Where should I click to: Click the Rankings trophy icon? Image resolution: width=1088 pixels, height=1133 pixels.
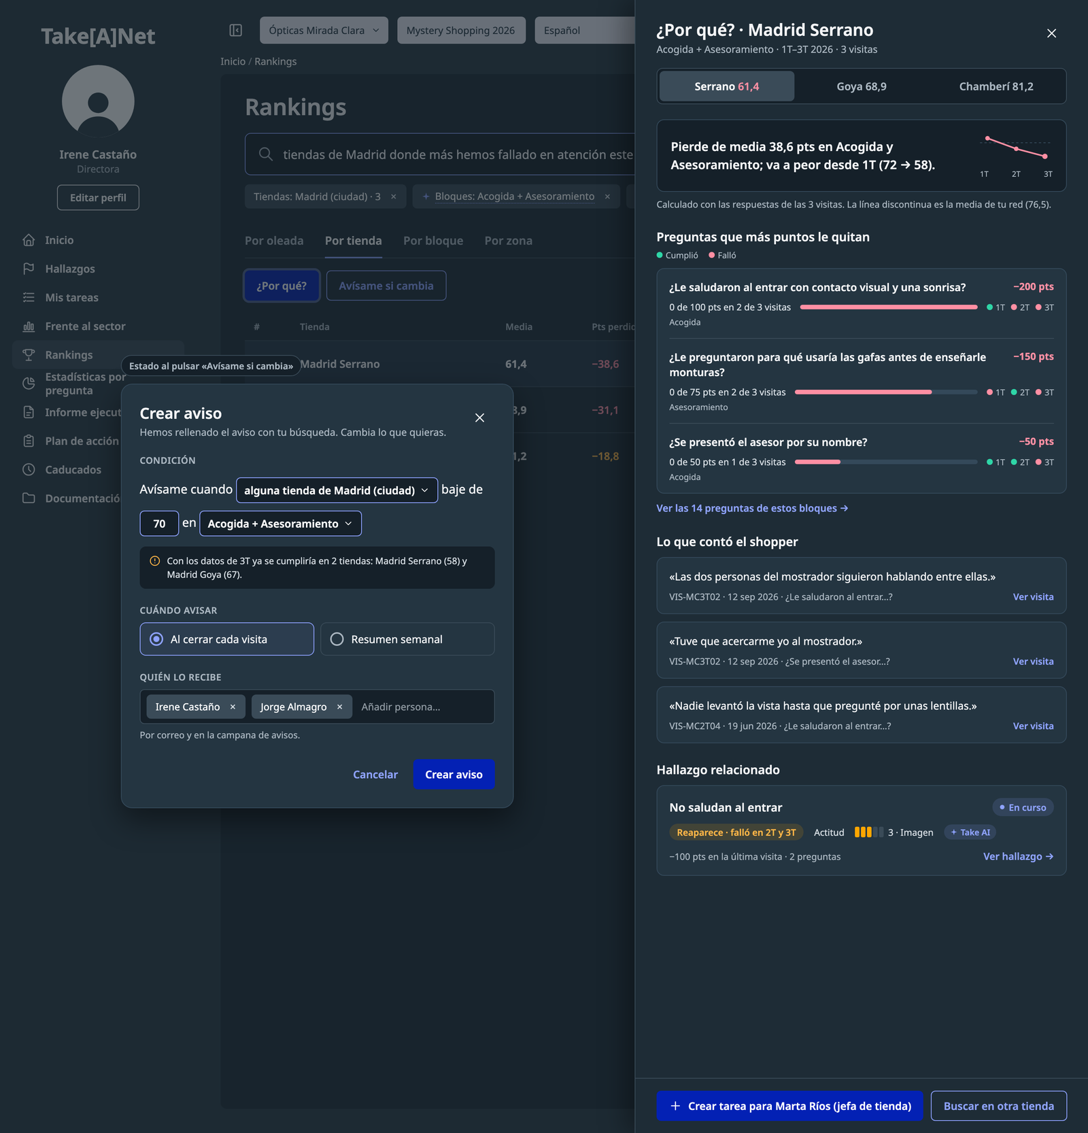29,355
